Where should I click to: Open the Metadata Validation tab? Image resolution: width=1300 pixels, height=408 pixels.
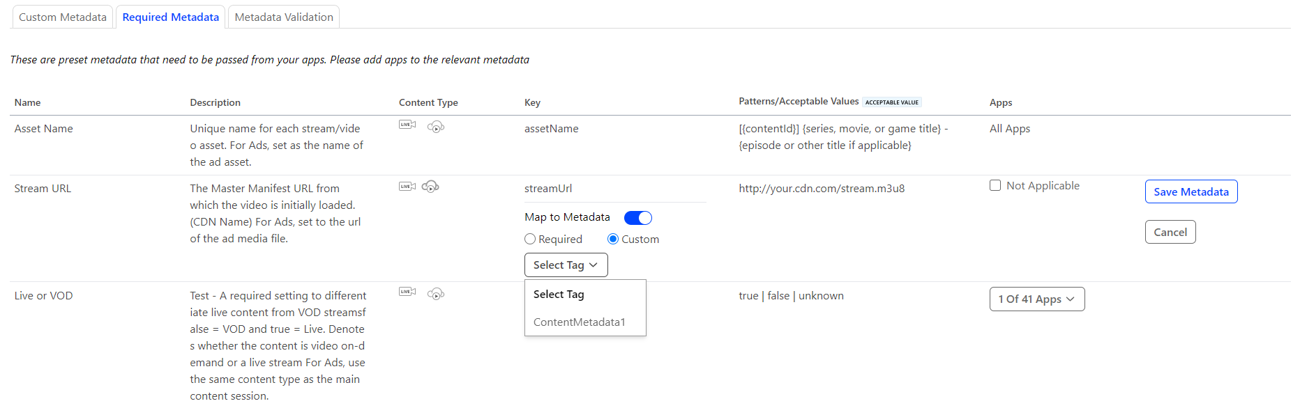coord(284,17)
